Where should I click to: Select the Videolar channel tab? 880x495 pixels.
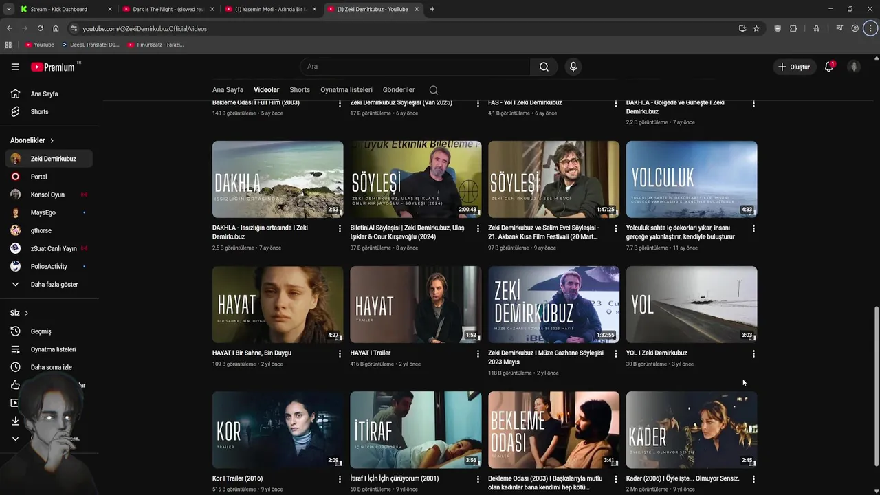click(x=266, y=90)
